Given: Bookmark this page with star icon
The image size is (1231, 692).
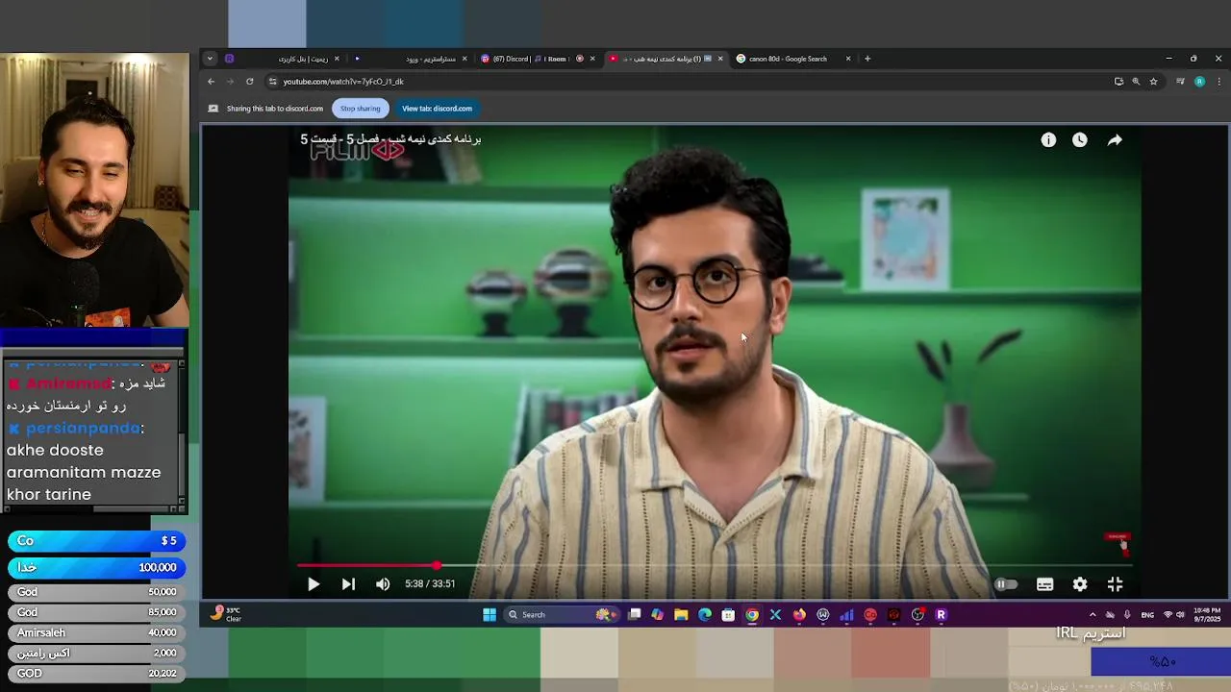Looking at the screenshot, I should [x=1153, y=82].
